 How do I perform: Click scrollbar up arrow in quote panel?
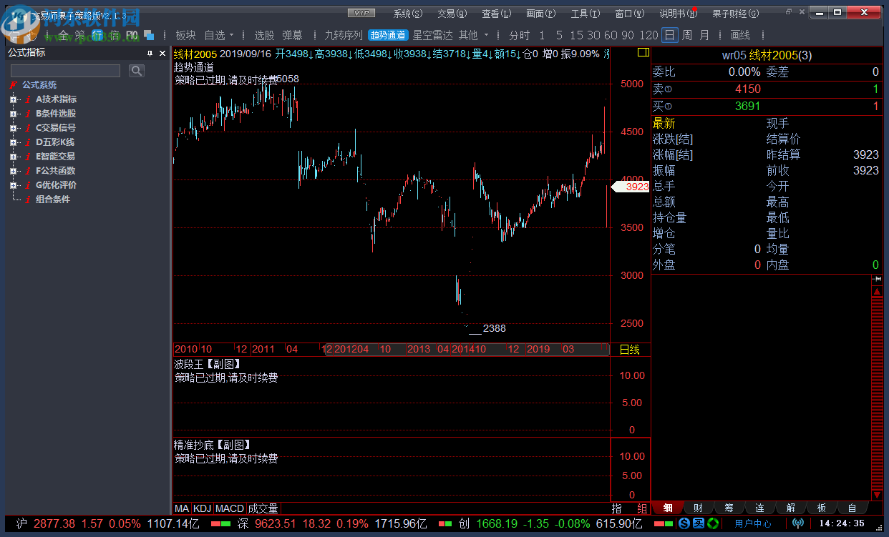(877, 291)
